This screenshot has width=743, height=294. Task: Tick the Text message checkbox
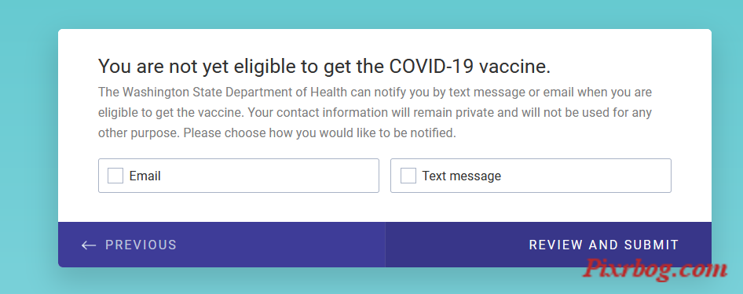(x=408, y=176)
